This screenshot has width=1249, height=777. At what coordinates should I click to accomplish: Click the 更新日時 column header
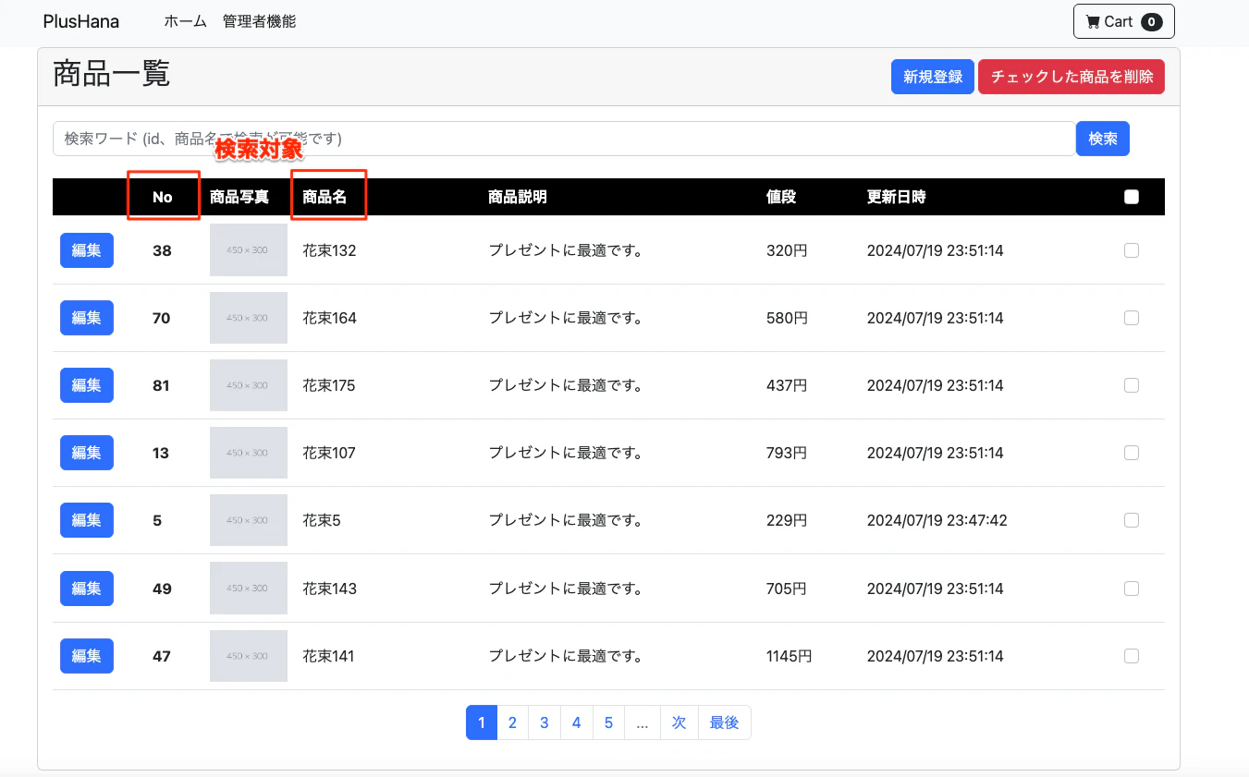pos(897,197)
